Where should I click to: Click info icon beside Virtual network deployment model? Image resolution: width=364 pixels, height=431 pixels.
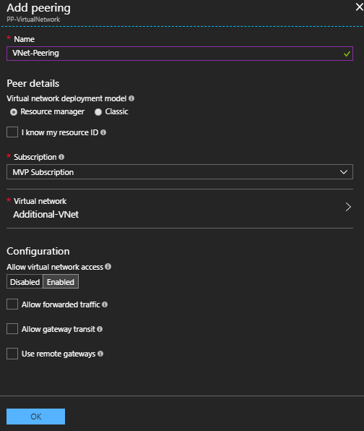(131, 98)
